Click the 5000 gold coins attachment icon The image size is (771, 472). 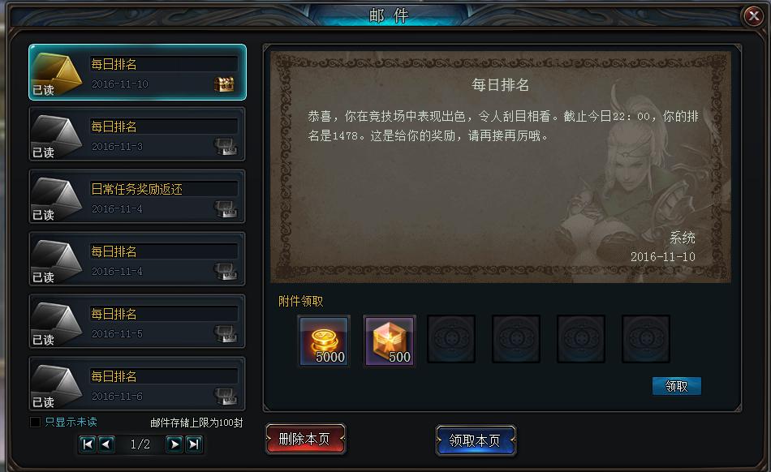324,341
